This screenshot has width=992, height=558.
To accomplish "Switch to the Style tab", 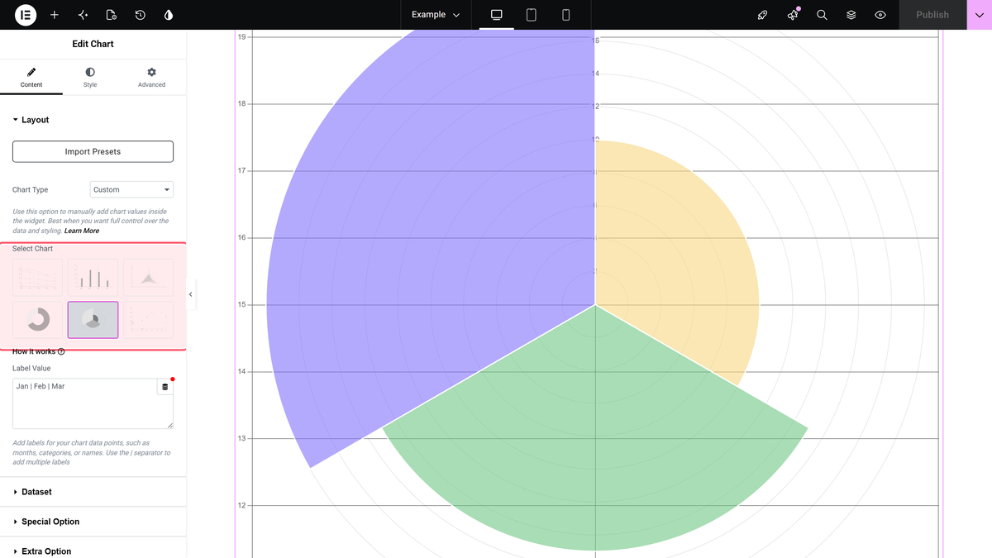I will (x=90, y=78).
